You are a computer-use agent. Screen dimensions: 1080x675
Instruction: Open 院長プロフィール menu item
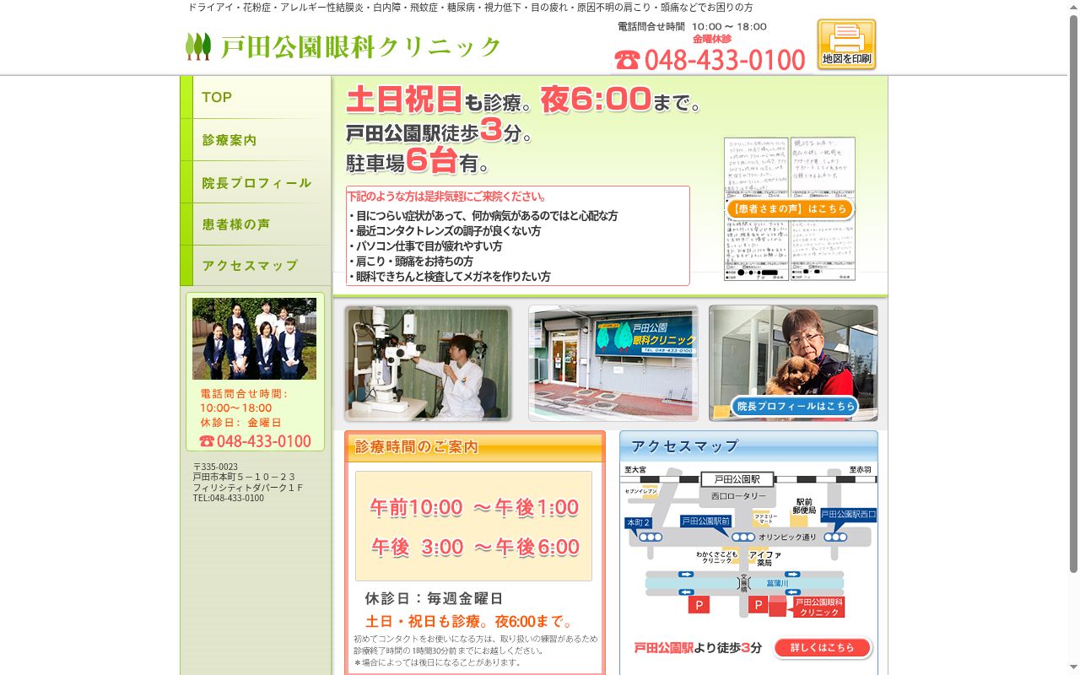(256, 182)
